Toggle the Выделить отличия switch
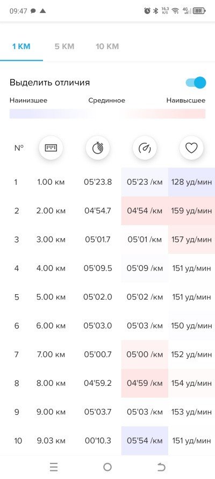 click(x=196, y=82)
